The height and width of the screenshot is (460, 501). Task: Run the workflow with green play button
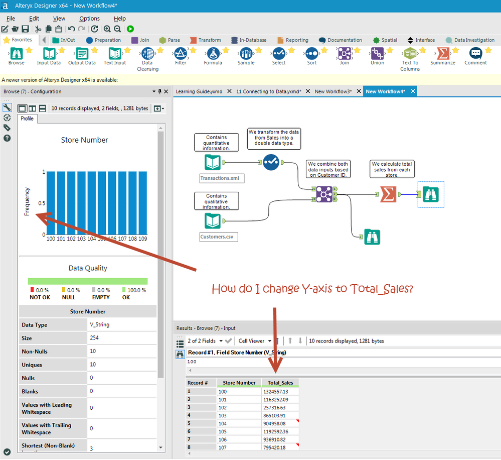click(x=130, y=29)
